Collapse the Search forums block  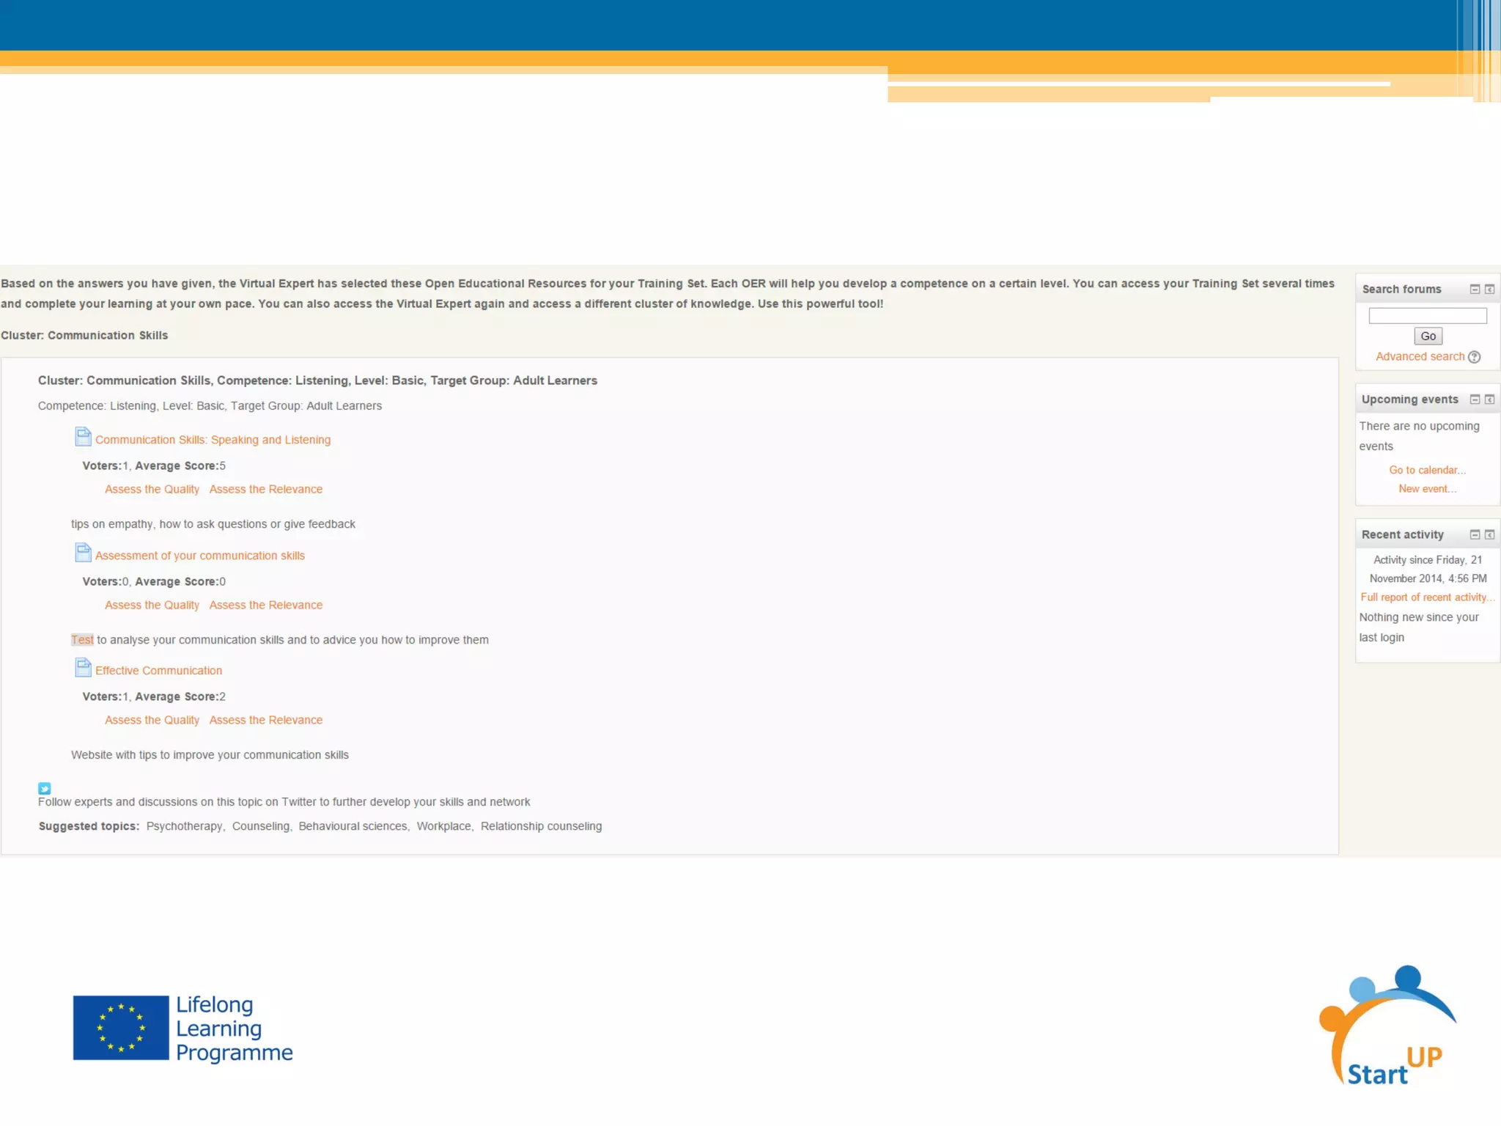tap(1475, 290)
